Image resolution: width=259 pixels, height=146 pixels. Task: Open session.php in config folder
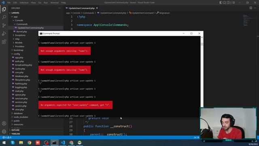(21, 106)
